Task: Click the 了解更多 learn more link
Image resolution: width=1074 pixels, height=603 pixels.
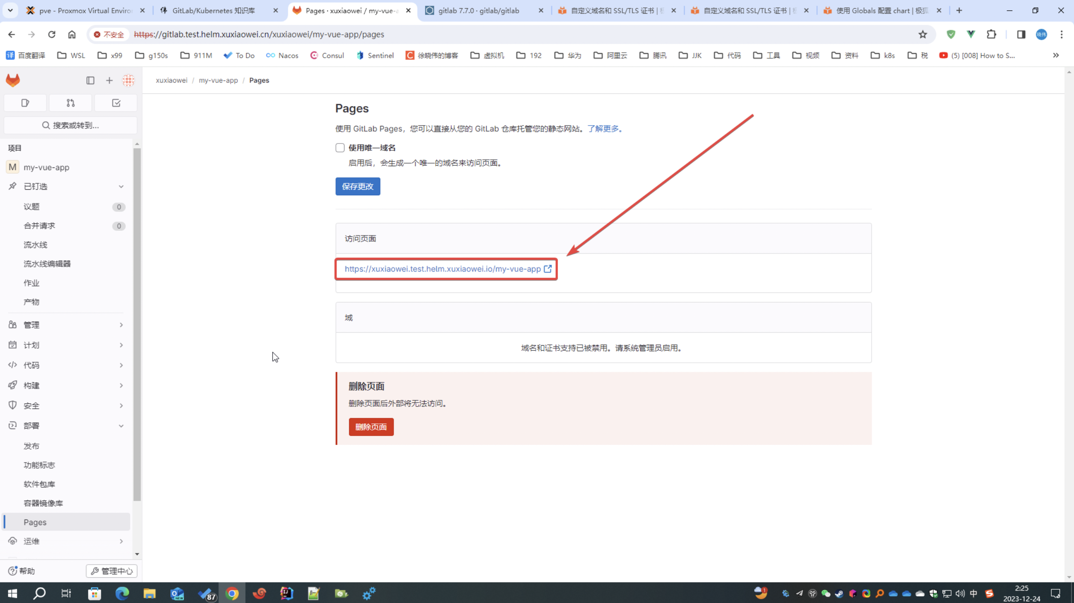Action: click(x=602, y=128)
